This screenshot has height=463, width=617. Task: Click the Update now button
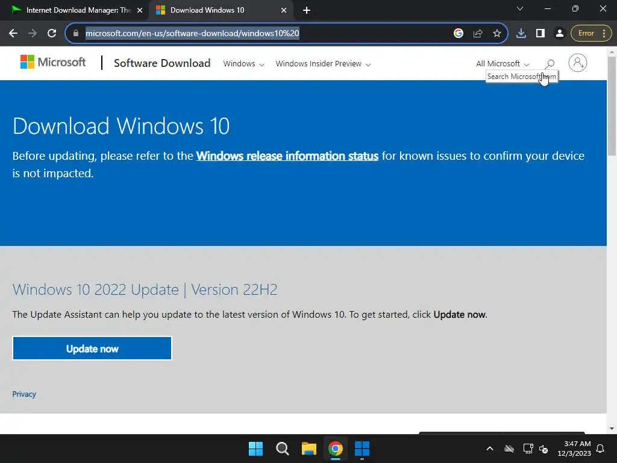coord(92,348)
